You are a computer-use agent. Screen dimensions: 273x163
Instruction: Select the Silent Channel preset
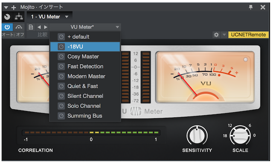click(85, 96)
